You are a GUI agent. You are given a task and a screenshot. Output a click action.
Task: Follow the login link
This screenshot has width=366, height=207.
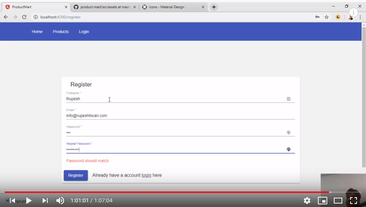pos(146,175)
